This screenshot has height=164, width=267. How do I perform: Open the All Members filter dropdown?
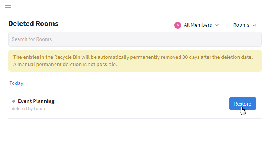(x=196, y=25)
